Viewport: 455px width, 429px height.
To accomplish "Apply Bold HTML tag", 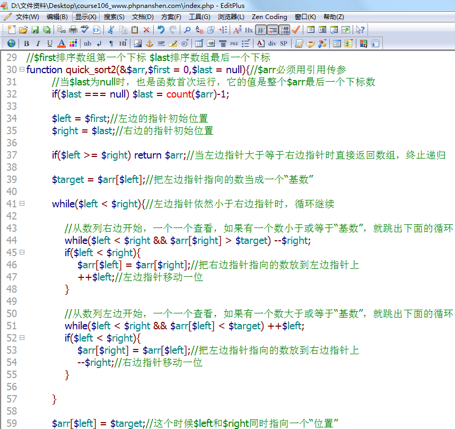I will [27, 43].
